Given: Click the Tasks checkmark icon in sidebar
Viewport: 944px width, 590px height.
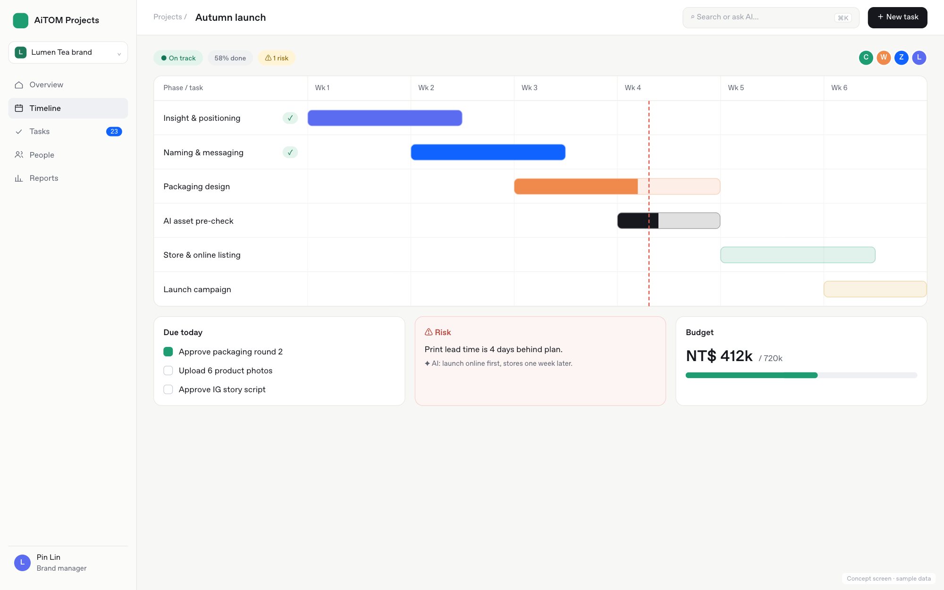Looking at the screenshot, I should [19, 132].
